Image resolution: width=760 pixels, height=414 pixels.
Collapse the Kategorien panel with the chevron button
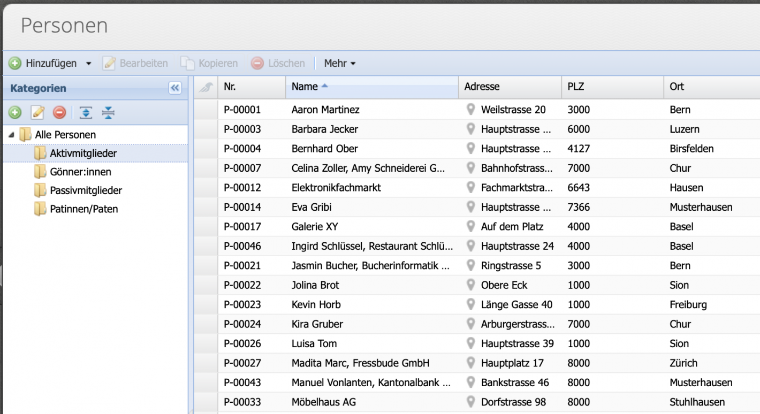174,88
